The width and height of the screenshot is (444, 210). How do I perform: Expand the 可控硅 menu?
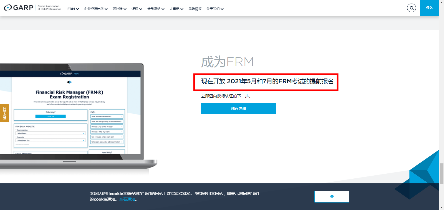coord(120,9)
